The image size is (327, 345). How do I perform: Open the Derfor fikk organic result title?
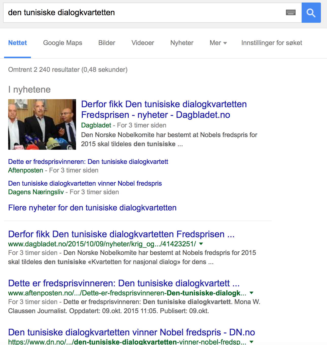(x=121, y=234)
